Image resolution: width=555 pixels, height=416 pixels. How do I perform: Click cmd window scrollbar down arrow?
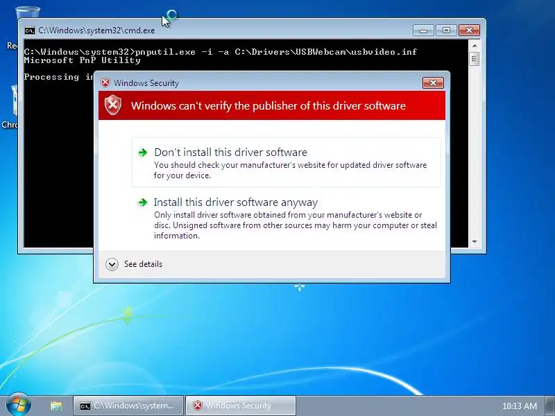point(475,242)
